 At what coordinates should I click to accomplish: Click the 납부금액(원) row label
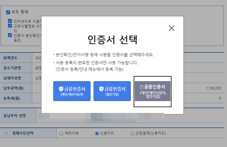(x=13, y=88)
